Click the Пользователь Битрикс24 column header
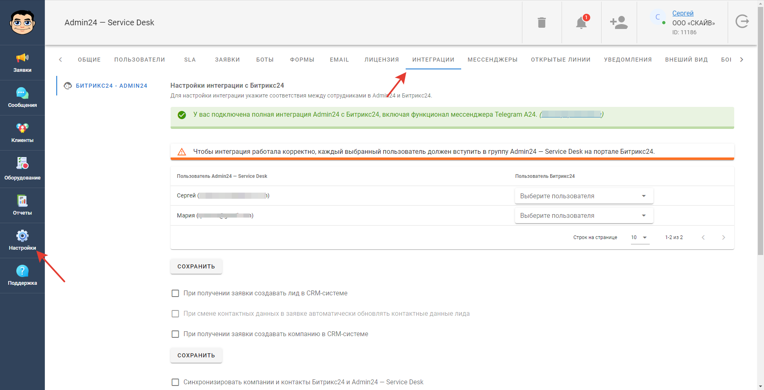764x390 pixels. pos(545,176)
